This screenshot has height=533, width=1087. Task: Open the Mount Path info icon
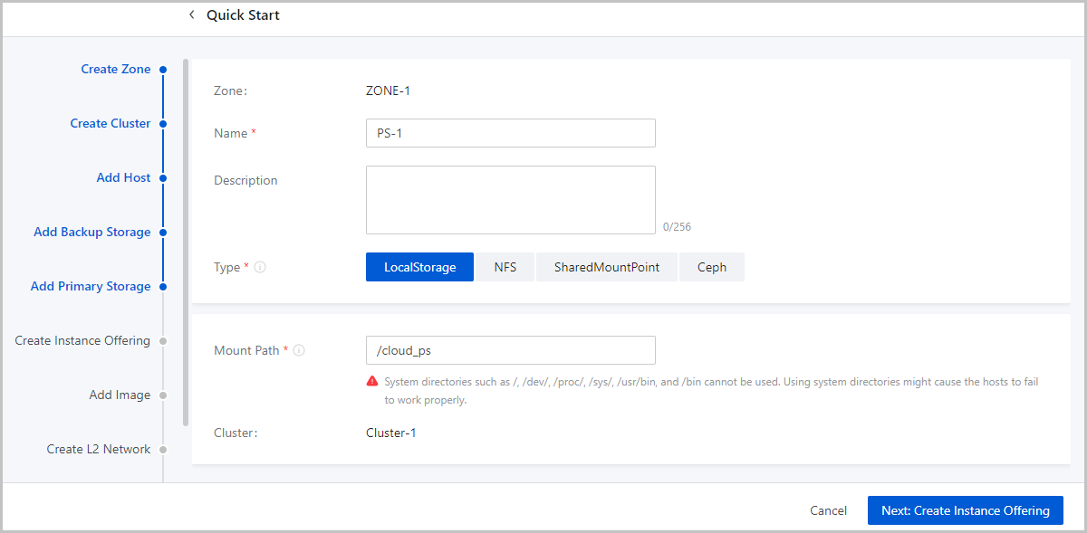tap(299, 350)
